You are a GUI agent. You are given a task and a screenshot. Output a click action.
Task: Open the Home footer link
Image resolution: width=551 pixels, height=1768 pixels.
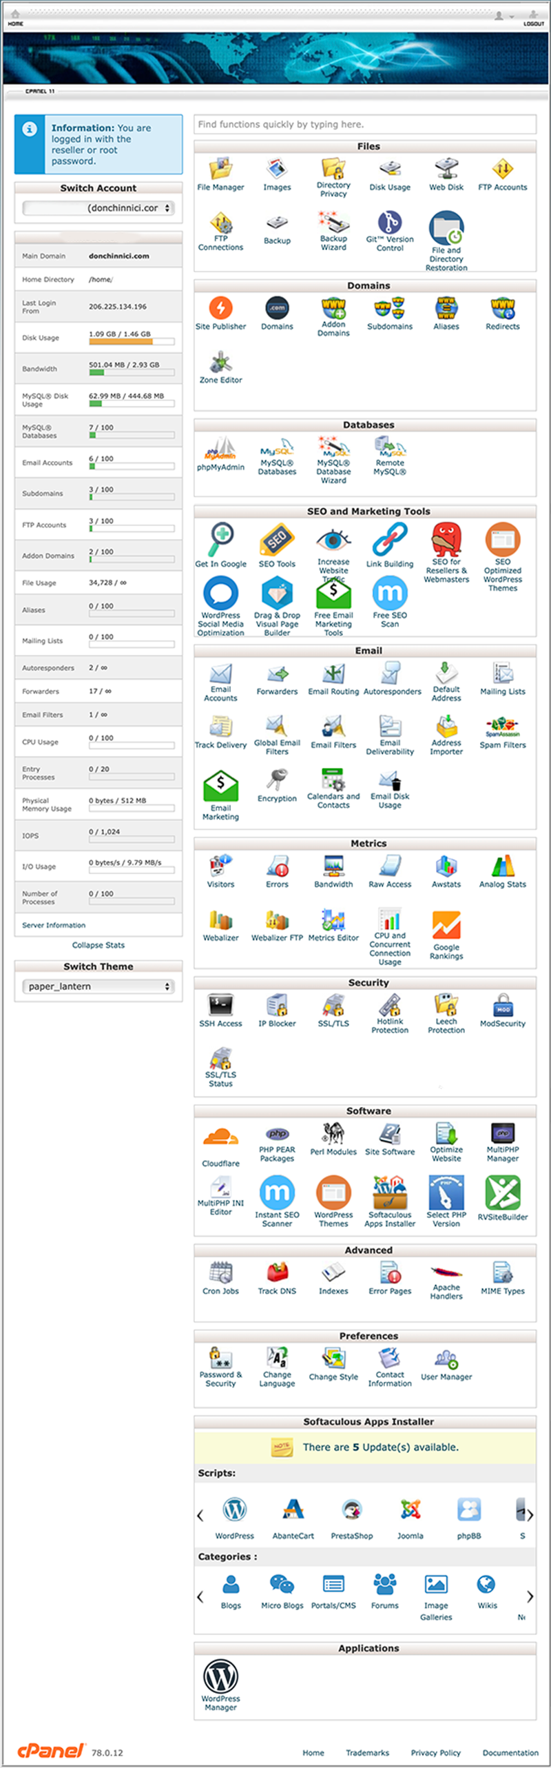pos(313,1753)
